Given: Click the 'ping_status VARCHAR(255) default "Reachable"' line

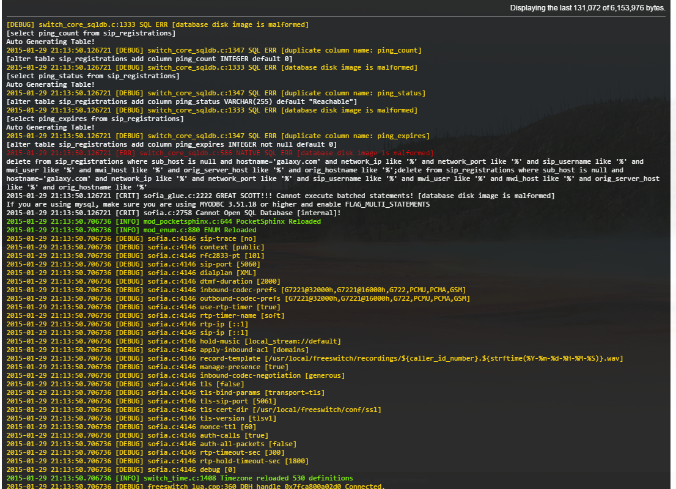Looking at the screenshot, I should tap(182, 101).
